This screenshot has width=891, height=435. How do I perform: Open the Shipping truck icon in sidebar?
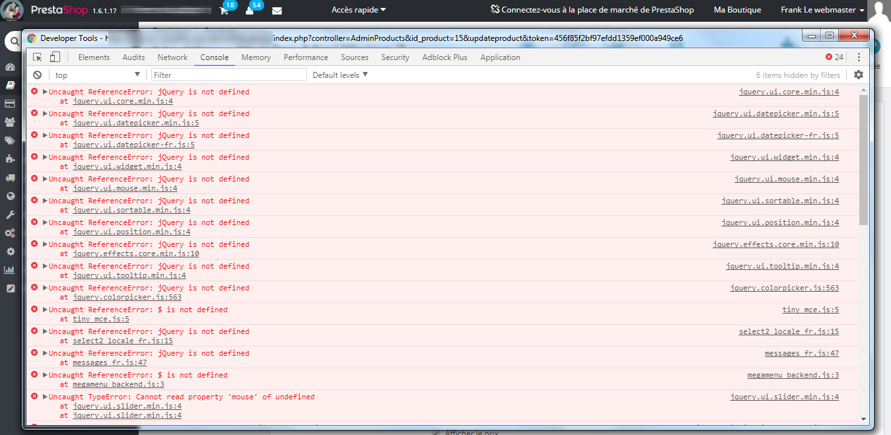tap(10, 178)
